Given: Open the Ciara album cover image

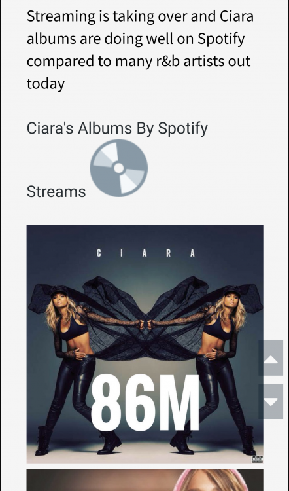Looking at the screenshot, I should (144, 344).
